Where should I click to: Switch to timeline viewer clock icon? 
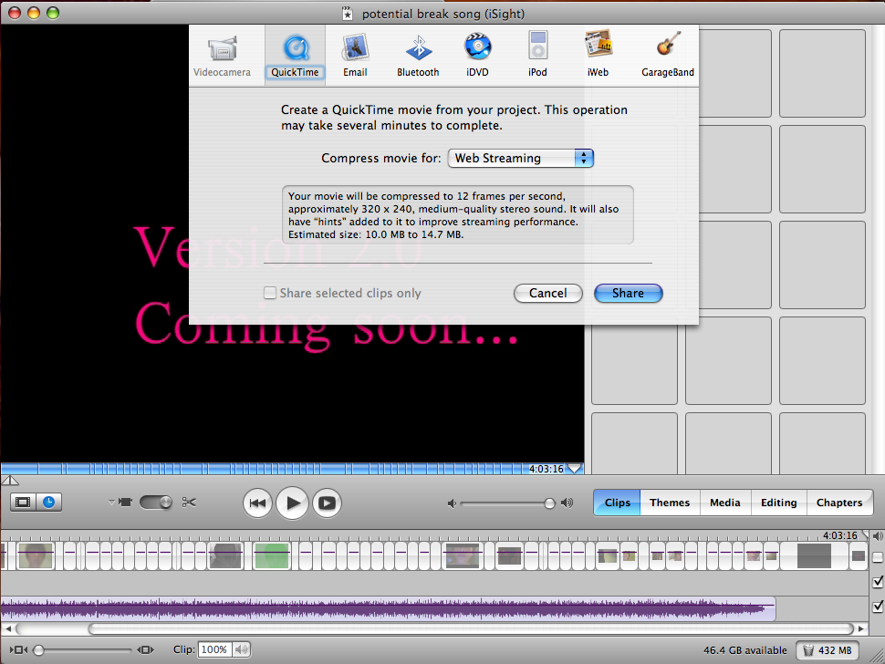[49, 502]
